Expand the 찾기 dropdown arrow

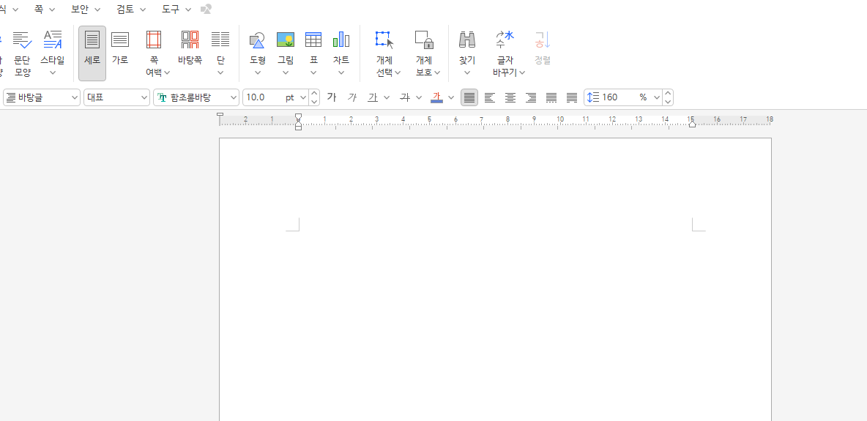(467, 72)
